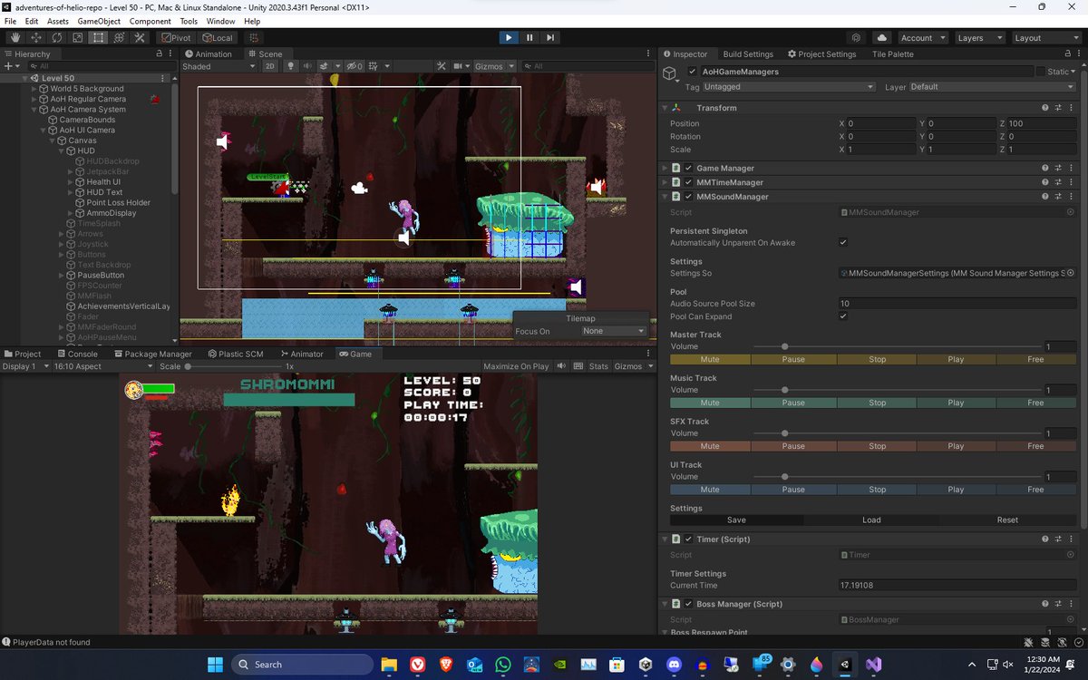
Task: Toggle scene lighting bulb icon
Action: [291, 66]
